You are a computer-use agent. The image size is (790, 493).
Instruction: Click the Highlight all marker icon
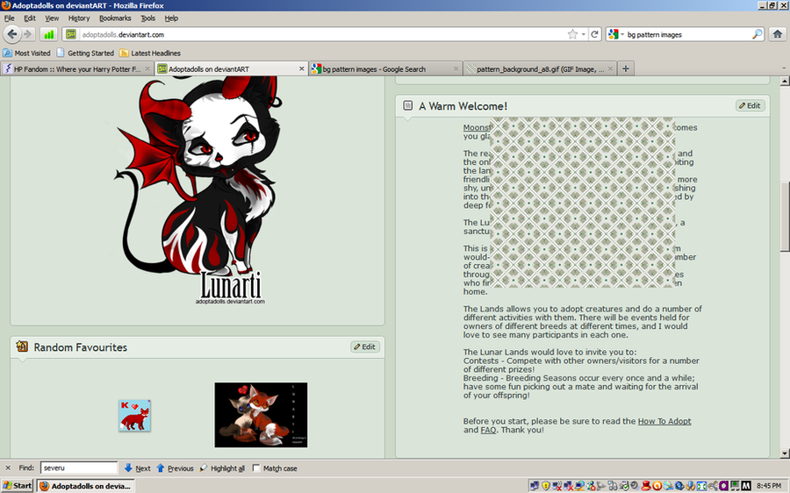(x=204, y=468)
